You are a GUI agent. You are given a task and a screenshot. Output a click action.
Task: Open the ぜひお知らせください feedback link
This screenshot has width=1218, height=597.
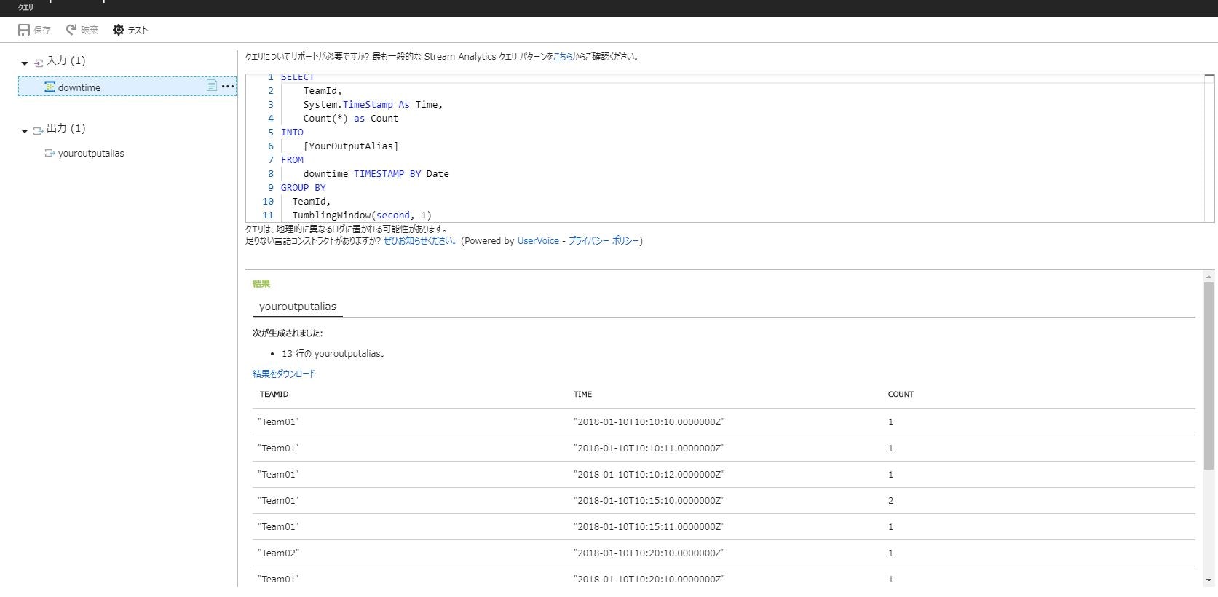pyautogui.click(x=419, y=241)
